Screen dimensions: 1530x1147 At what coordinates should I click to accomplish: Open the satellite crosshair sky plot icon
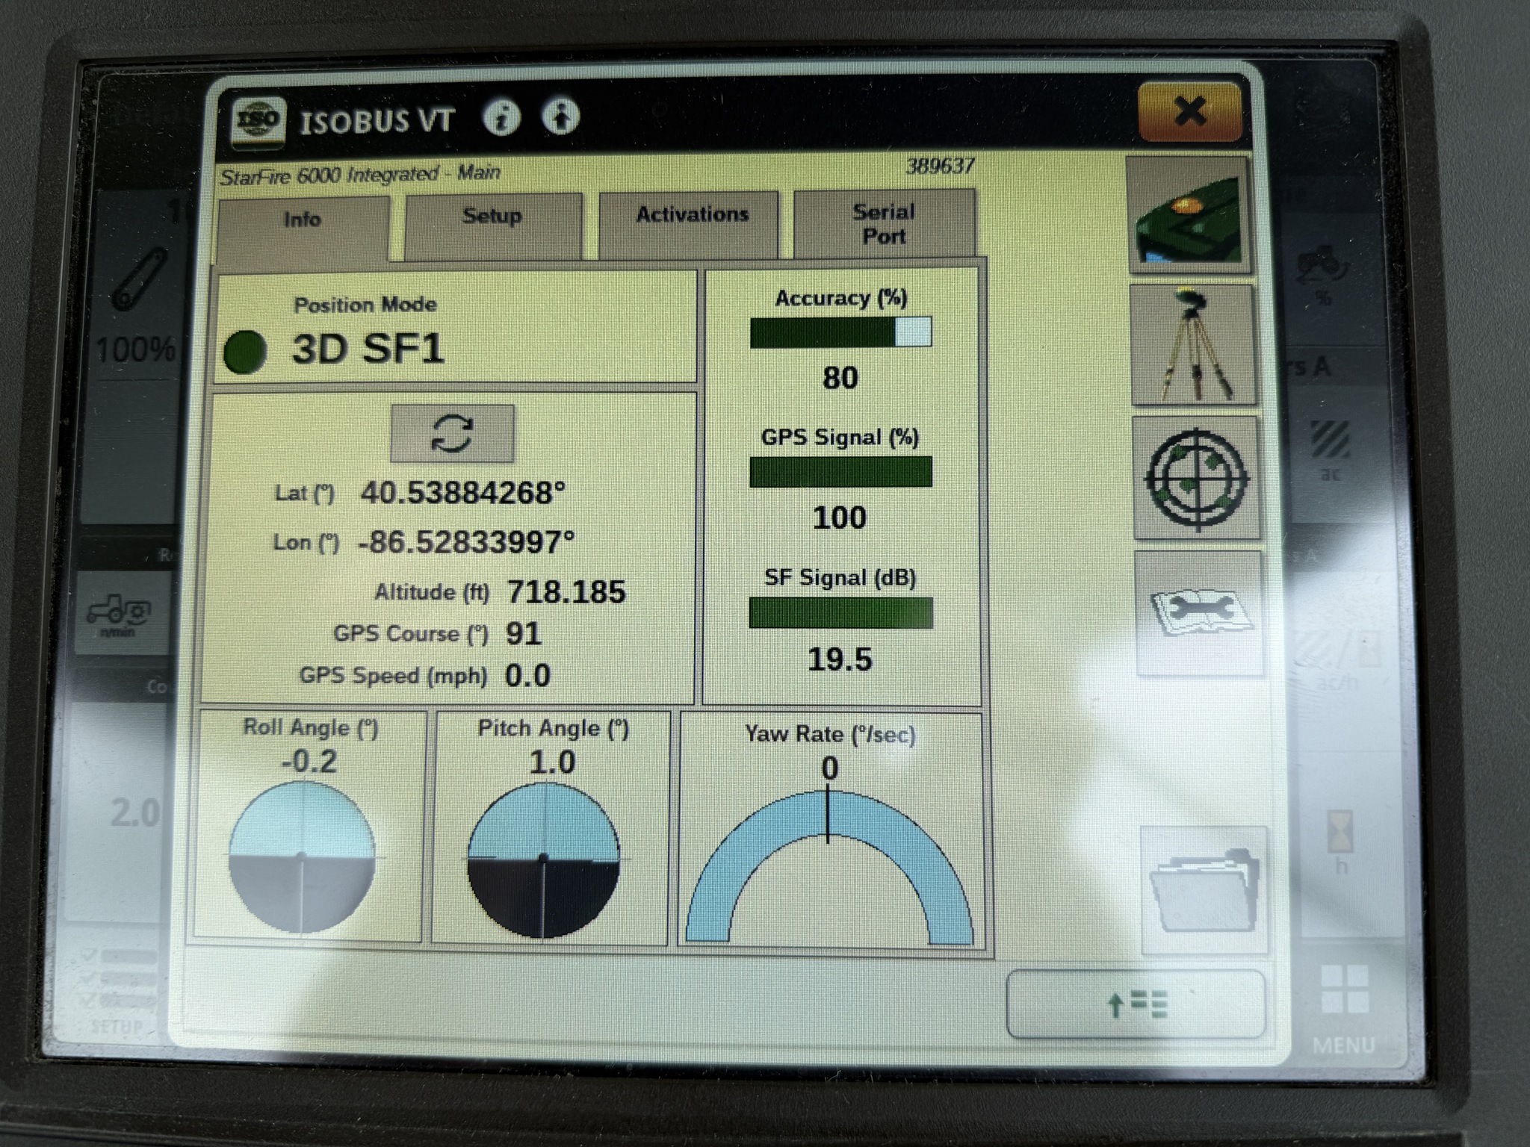tap(1197, 479)
